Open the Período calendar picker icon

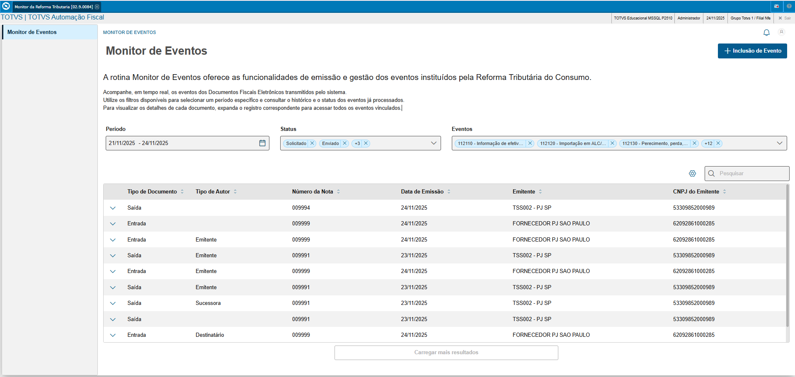[x=262, y=143]
